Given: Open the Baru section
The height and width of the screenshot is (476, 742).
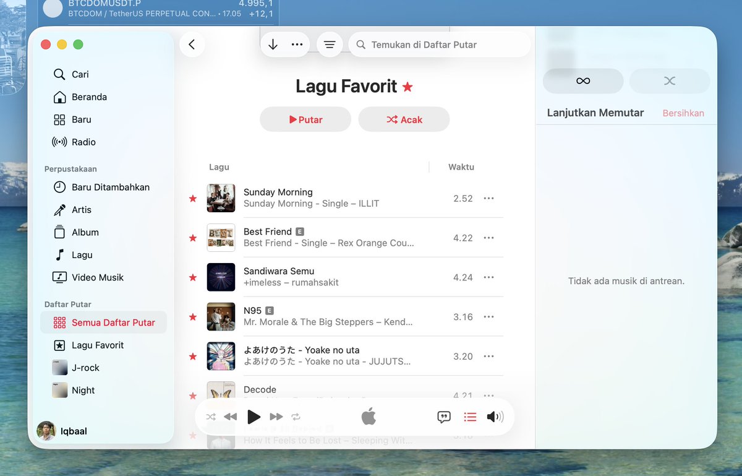Looking at the screenshot, I should pyautogui.click(x=103, y=119).
